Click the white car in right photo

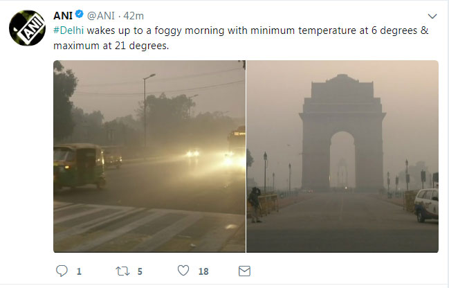tap(426, 204)
